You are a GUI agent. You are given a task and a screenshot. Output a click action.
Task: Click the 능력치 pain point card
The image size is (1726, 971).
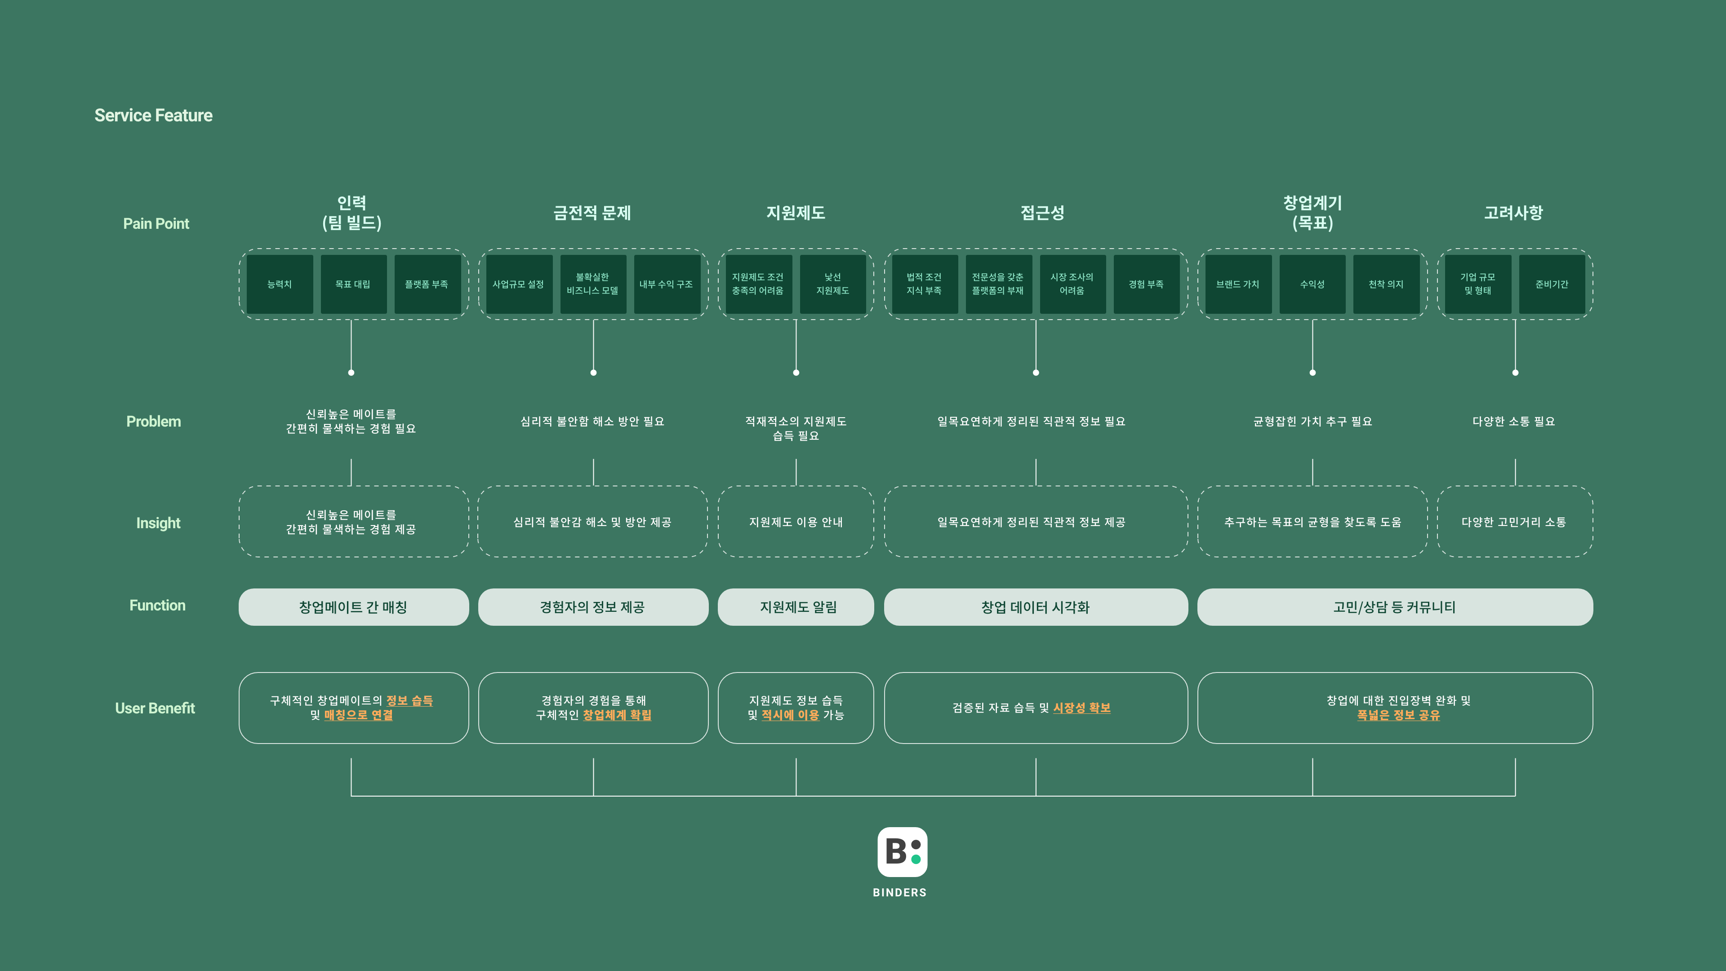(280, 284)
